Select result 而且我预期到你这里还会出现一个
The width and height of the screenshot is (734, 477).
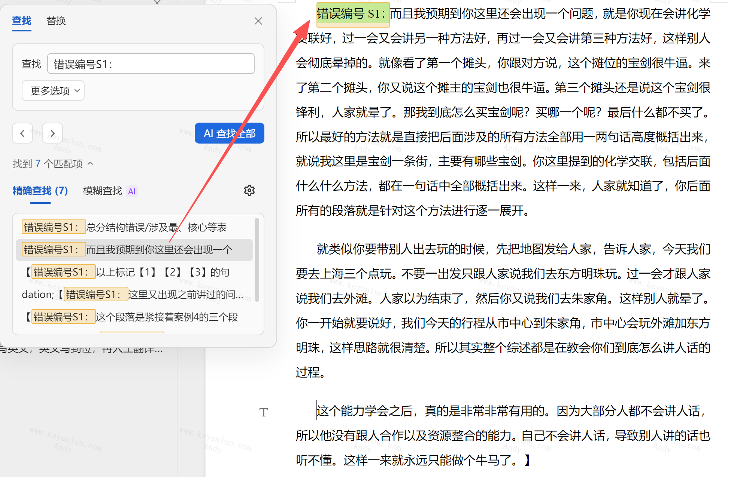coord(135,250)
